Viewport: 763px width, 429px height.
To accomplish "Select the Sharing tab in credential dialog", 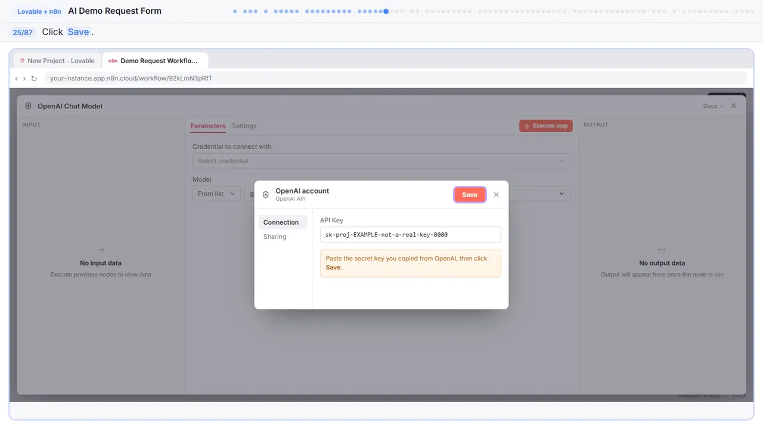I will pos(275,237).
